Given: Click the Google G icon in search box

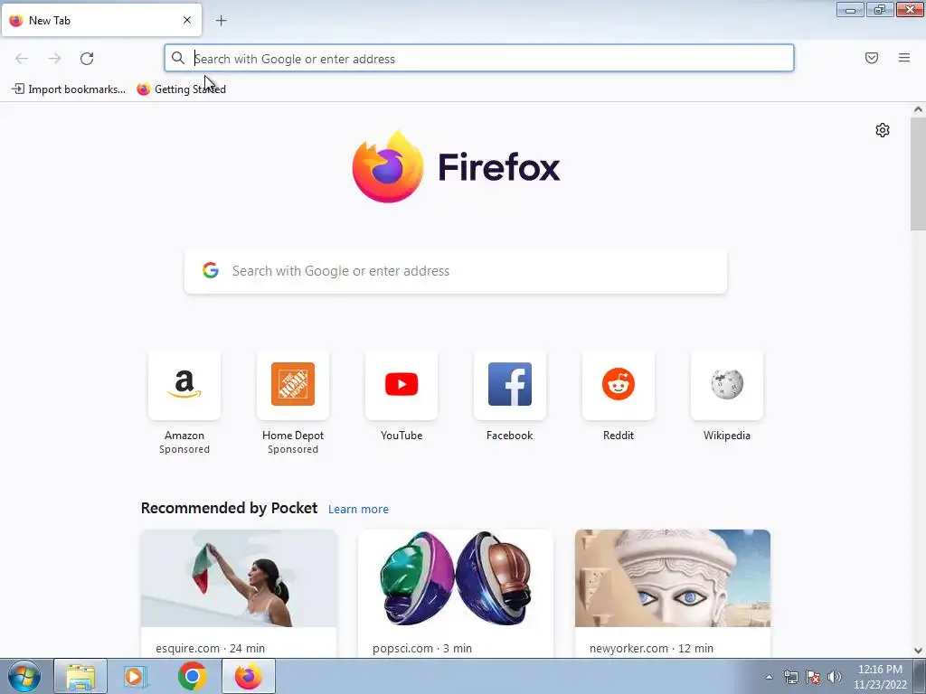Looking at the screenshot, I should click(211, 270).
